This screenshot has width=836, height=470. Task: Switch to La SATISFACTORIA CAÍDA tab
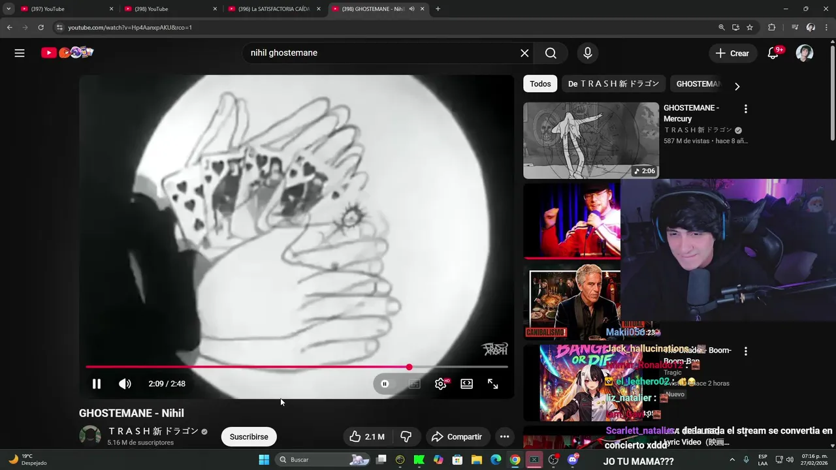(274, 9)
